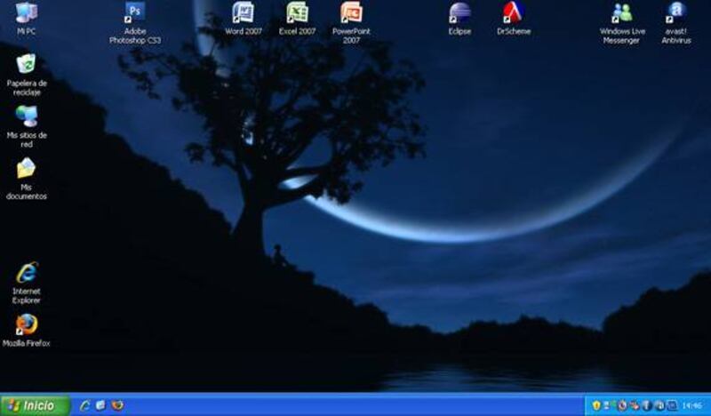This screenshot has width=711, height=416.
Task: Click the Mis sitios de red icon
Action: coord(26,116)
